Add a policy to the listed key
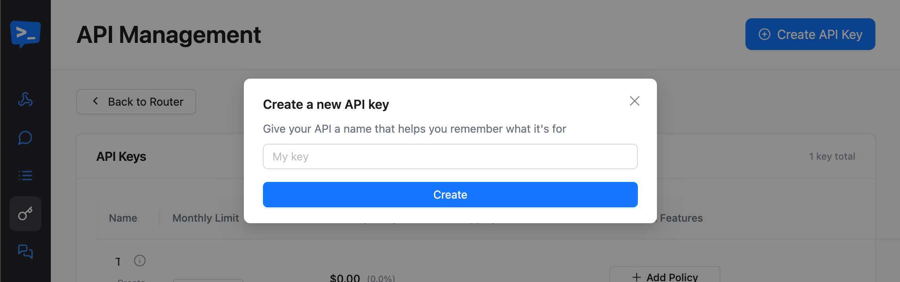This screenshot has height=282, width=900. pos(664,276)
